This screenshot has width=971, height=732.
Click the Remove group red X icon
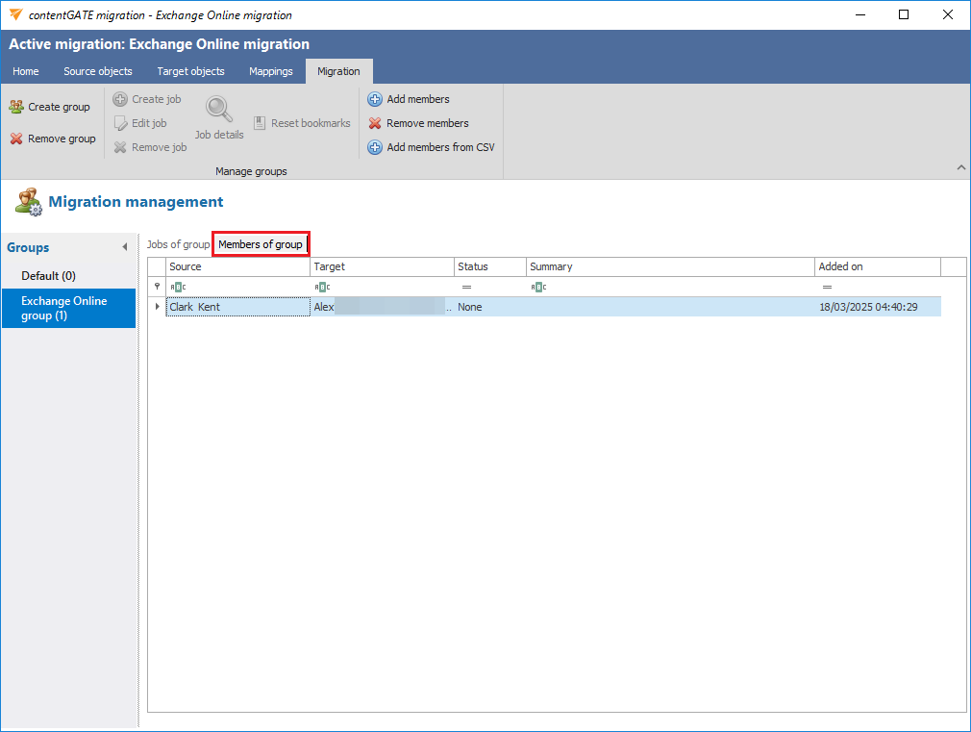click(x=16, y=139)
